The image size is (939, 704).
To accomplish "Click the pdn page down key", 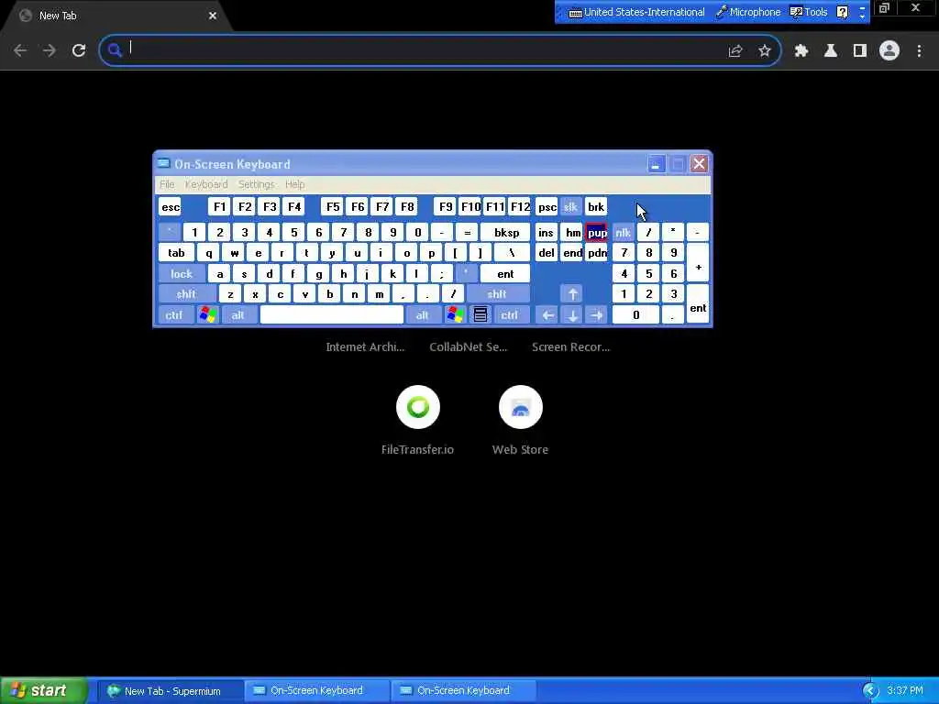I will coord(596,253).
